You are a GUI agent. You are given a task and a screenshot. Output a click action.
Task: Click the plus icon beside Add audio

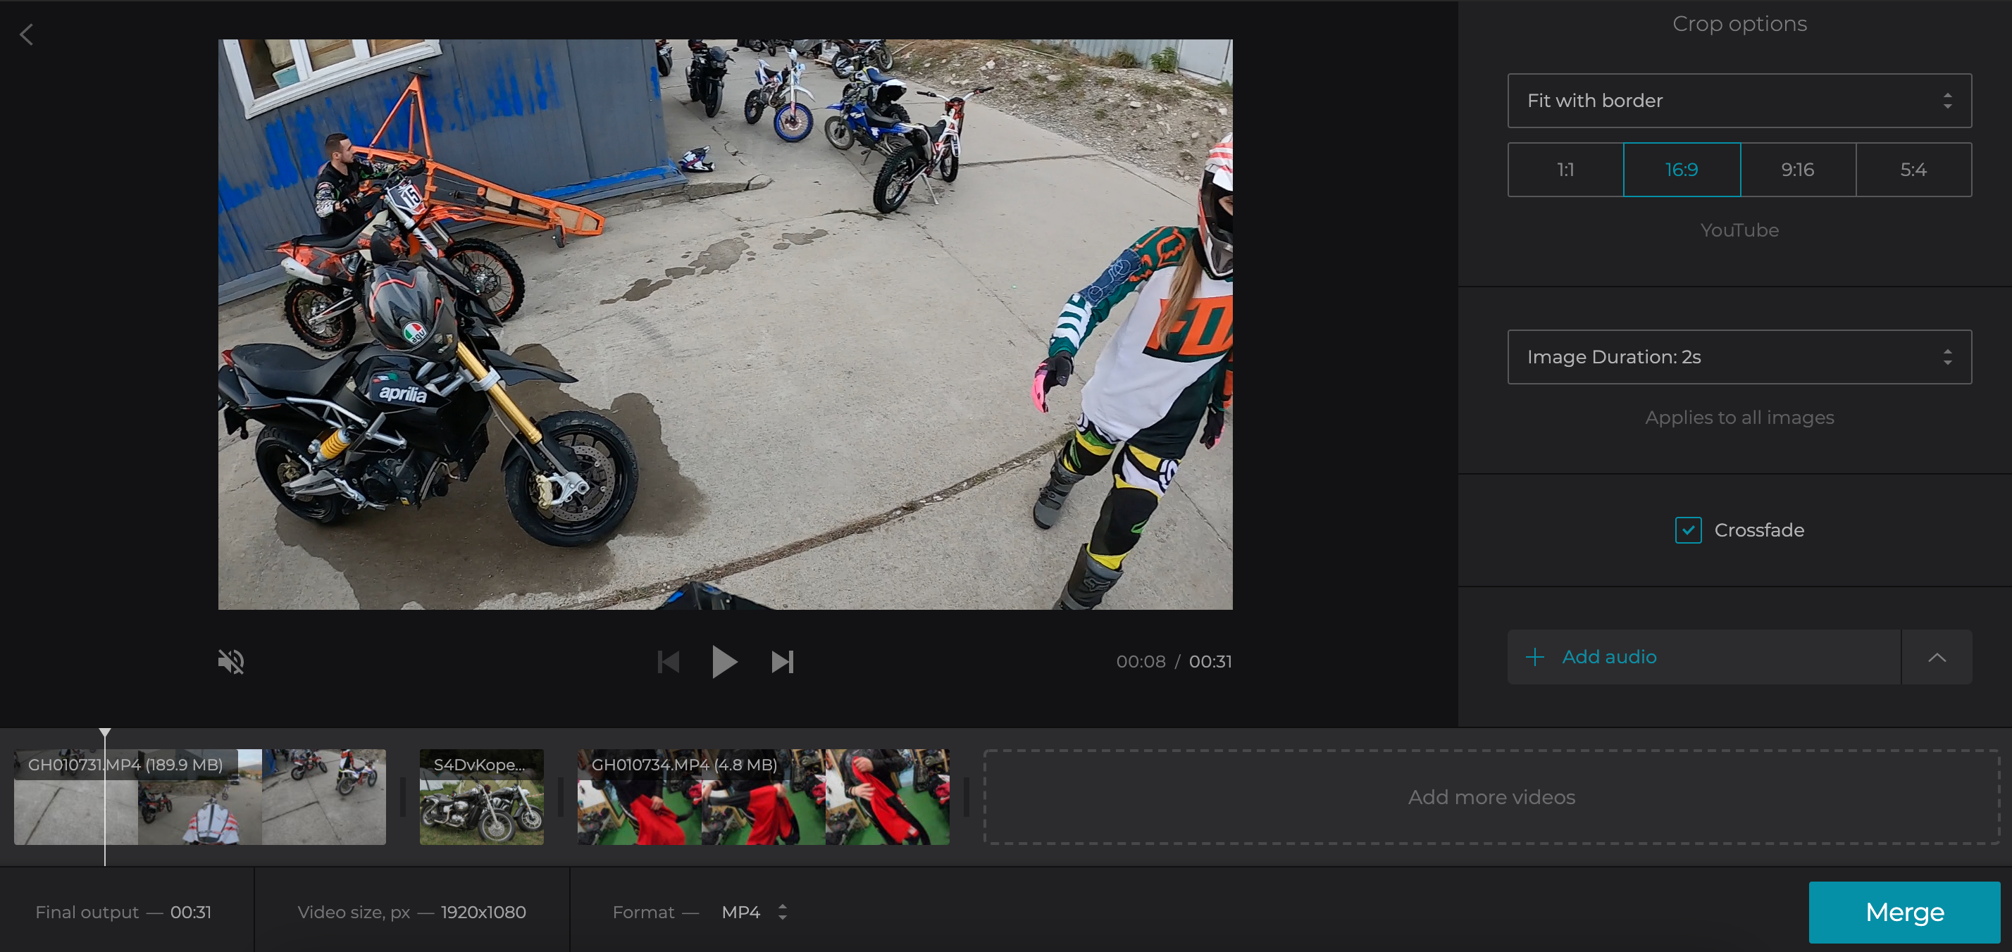tap(1535, 657)
